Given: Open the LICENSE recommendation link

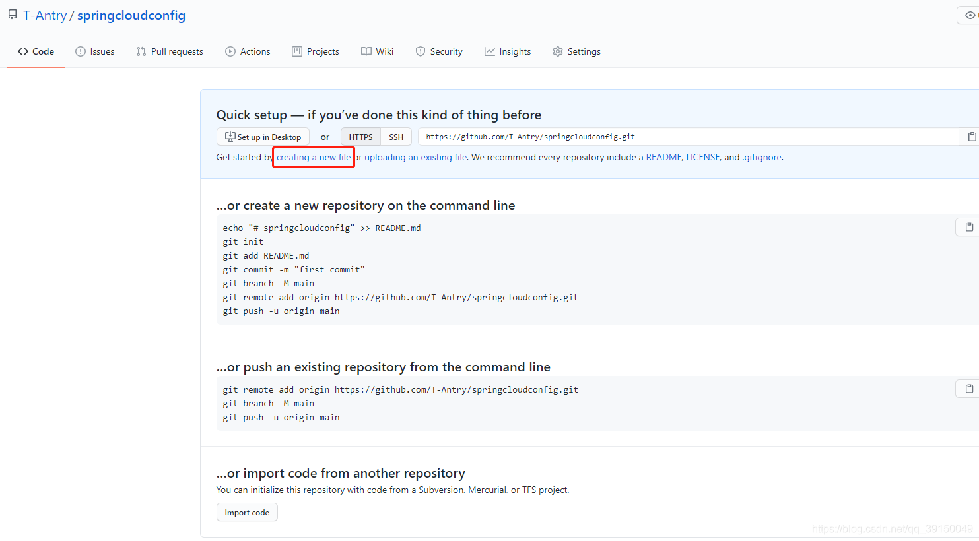Looking at the screenshot, I should tap(703, 157).
